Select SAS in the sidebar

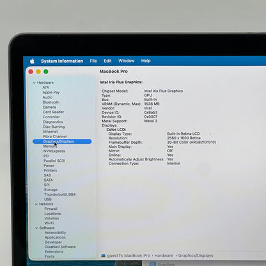point(47,175)
